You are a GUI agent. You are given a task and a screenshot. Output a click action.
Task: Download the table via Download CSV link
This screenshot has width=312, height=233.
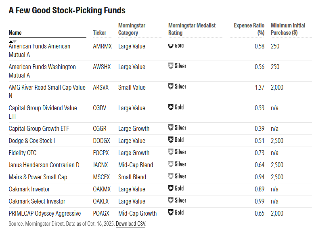tap(130, 223)
